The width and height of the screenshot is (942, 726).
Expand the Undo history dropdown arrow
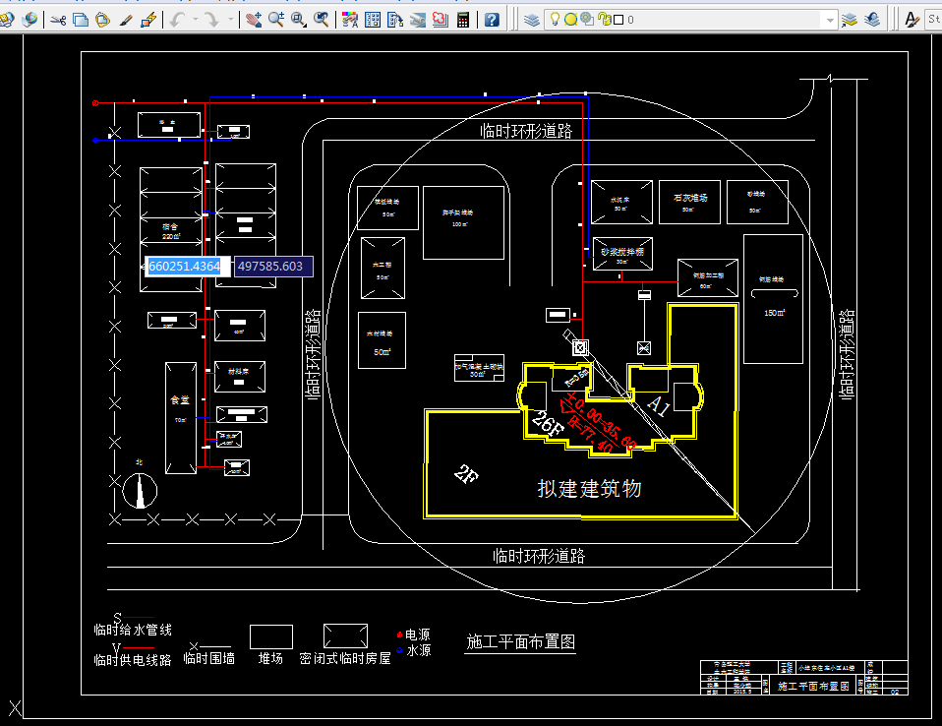tap(197, 18)
